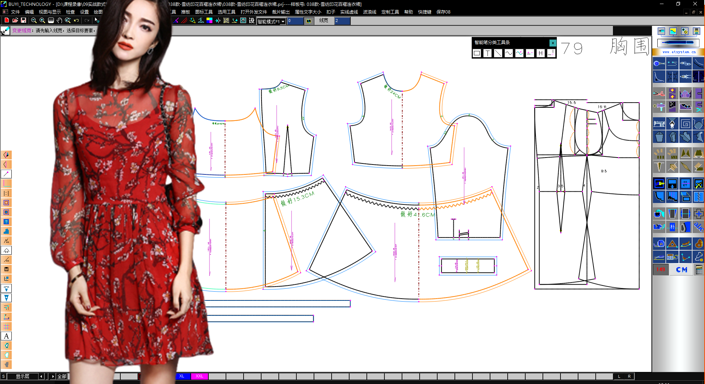This screenshot has width=705, height=384.
Task: Click the scissors icon in right panel
Action: [659, 93]
